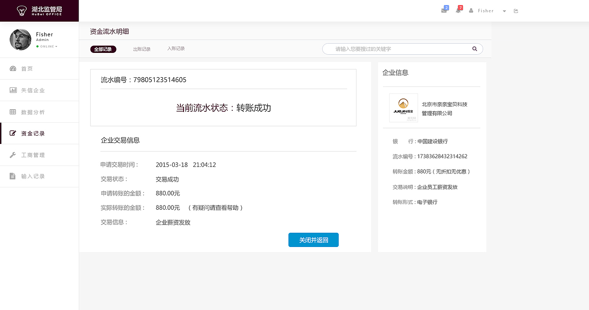This screenshot has height=310, width=589.
Task: Select the 失信企业 bar chart icon
Action: coord(13,90)
